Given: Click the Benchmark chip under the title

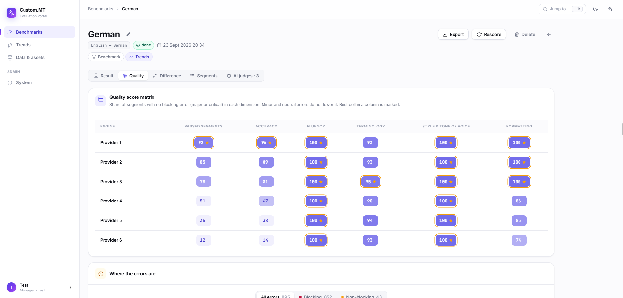Looking at the screenshot, I should coord(106,57).
